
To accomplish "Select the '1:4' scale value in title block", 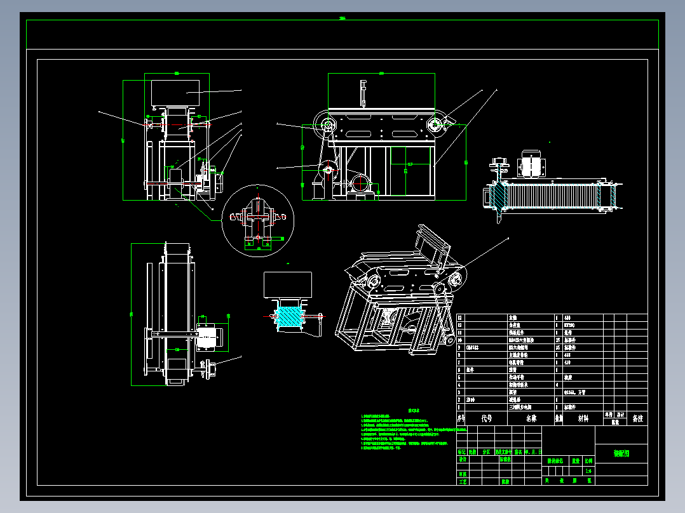I will [x=588, y=471].
